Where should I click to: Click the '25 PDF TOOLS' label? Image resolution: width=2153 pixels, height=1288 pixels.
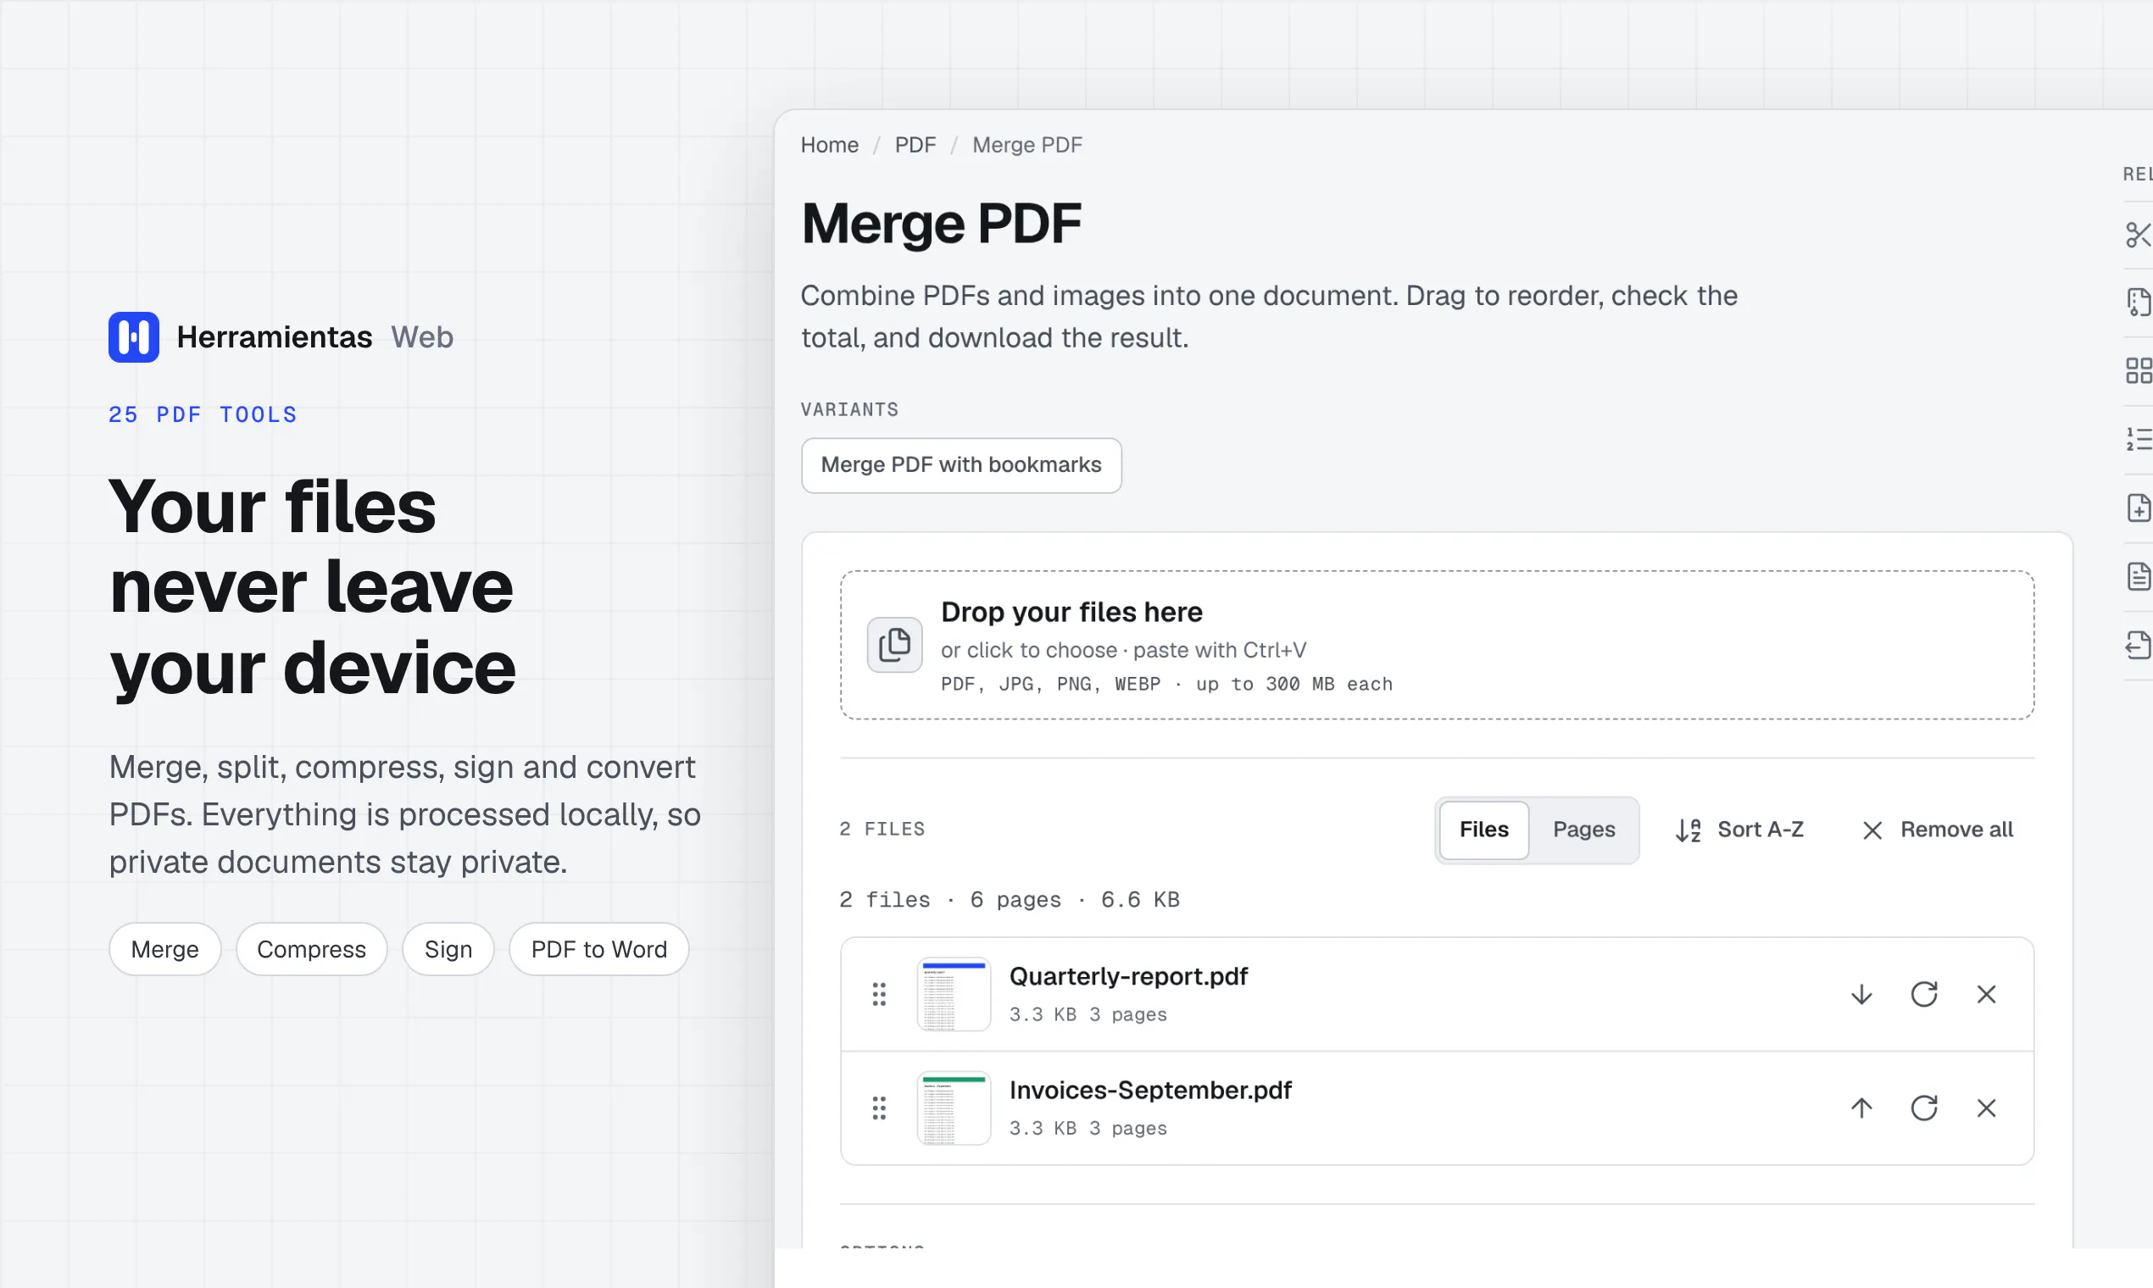pyautogui.click(x=203, y=414)
